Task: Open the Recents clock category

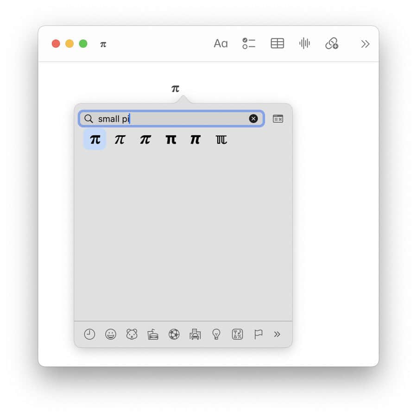Action: click(x=89, y=334)
